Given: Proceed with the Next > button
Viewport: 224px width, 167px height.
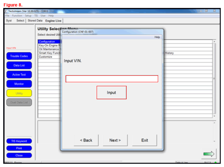Looking at the screenshot, I should (115, 140).
